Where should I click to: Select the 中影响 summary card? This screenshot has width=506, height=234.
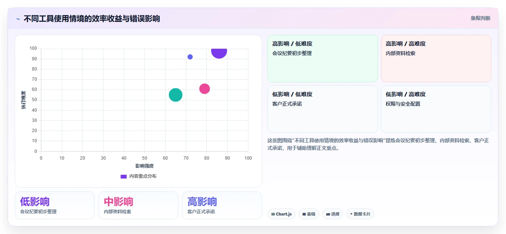(138, 205)
